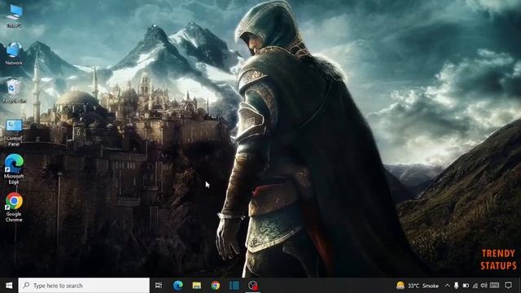Image resolution: width=521 pixels, height=293 pixels.
Task: Click the microphone tray icon
Action: pyautogui.click(x=456, y=286)
